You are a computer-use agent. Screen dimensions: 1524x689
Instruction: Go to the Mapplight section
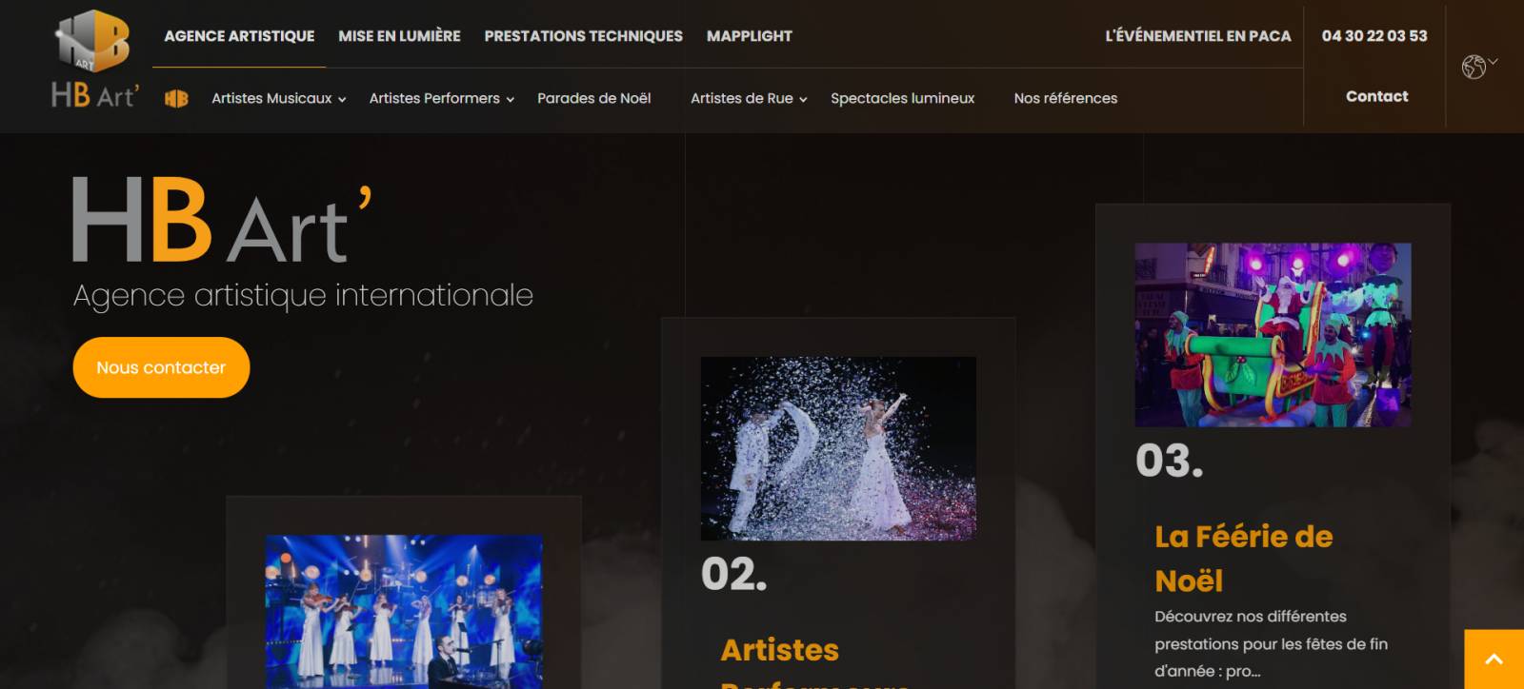(x=749, y=36)
